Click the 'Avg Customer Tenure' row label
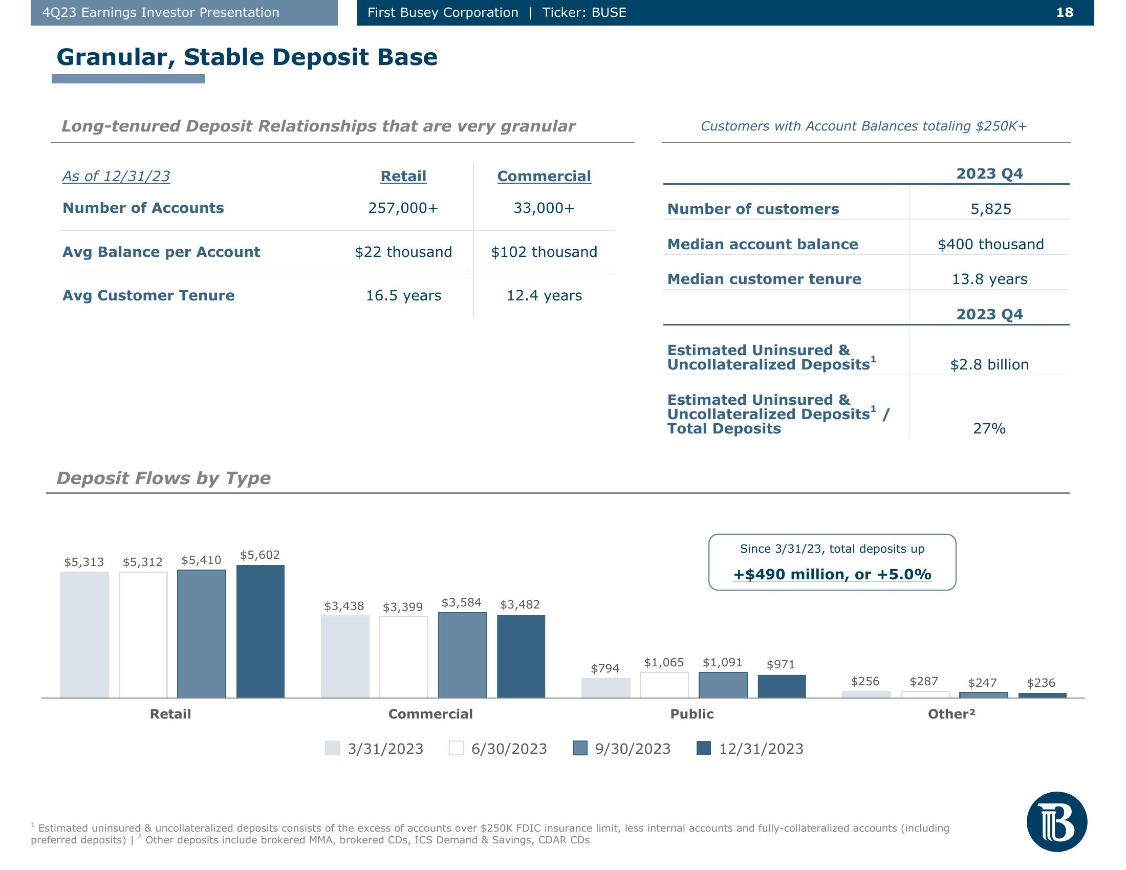This screenshot has width=1126, height=870. [x=148, y=295]
